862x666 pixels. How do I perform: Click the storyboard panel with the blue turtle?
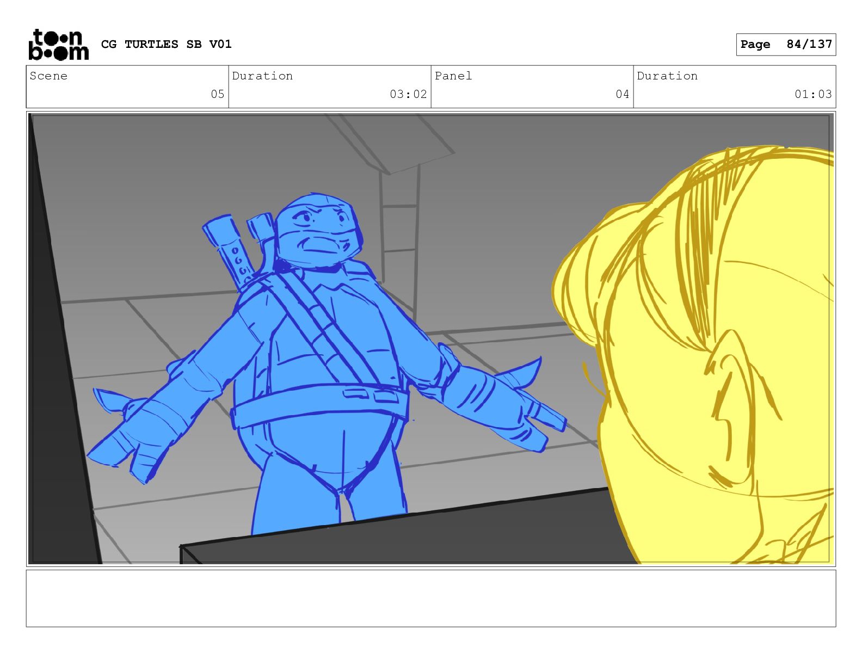431,338
